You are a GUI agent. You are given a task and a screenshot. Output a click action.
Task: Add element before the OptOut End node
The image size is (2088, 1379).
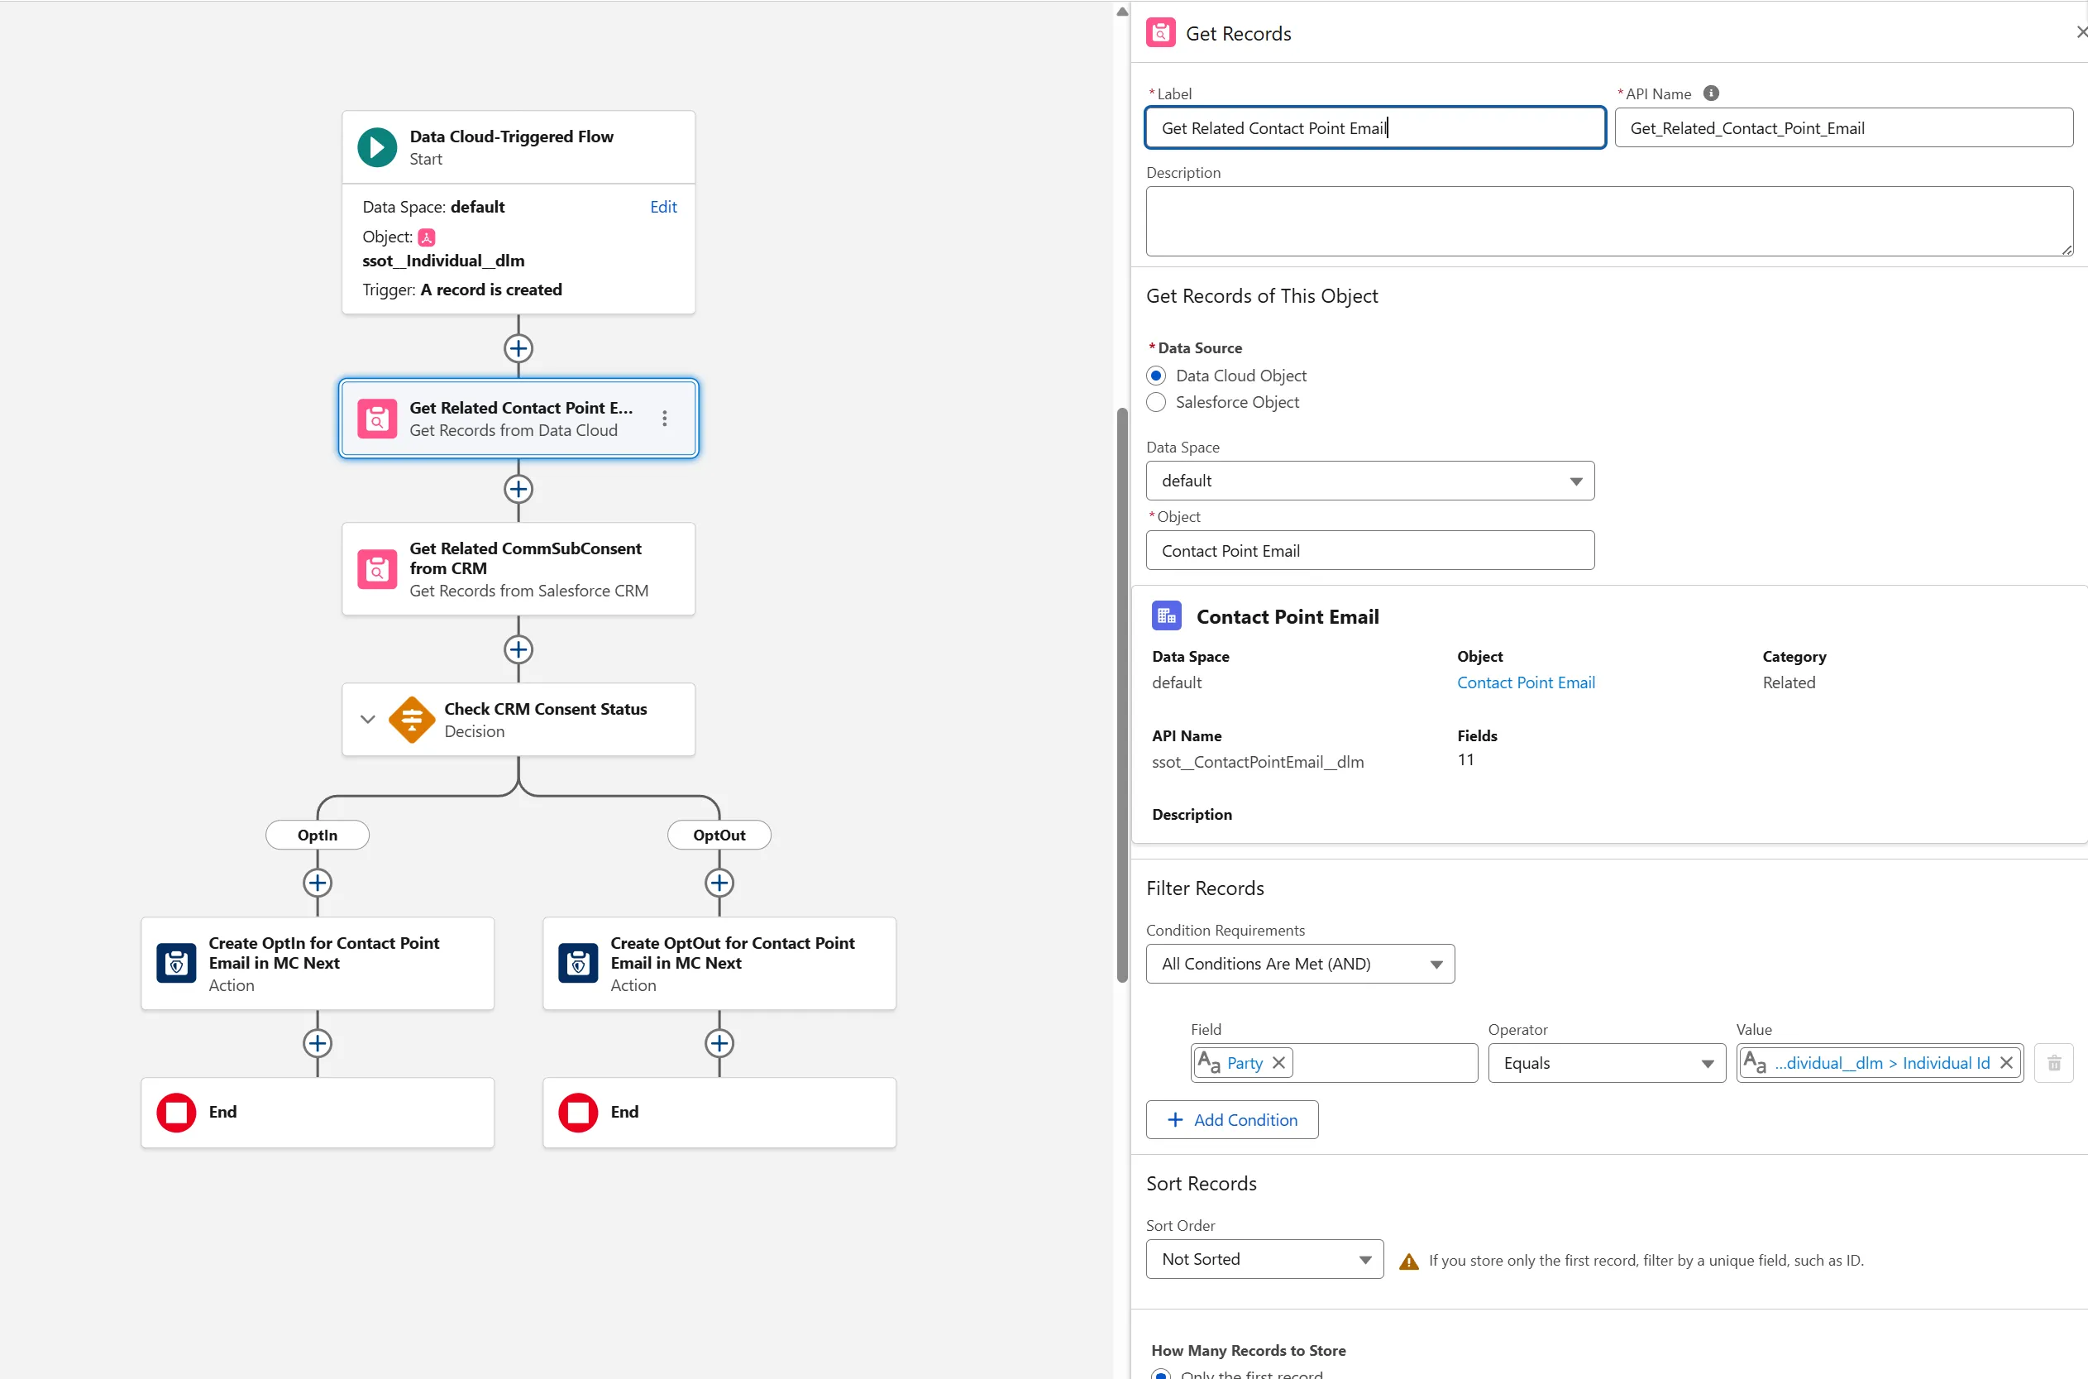(719, 1044)
